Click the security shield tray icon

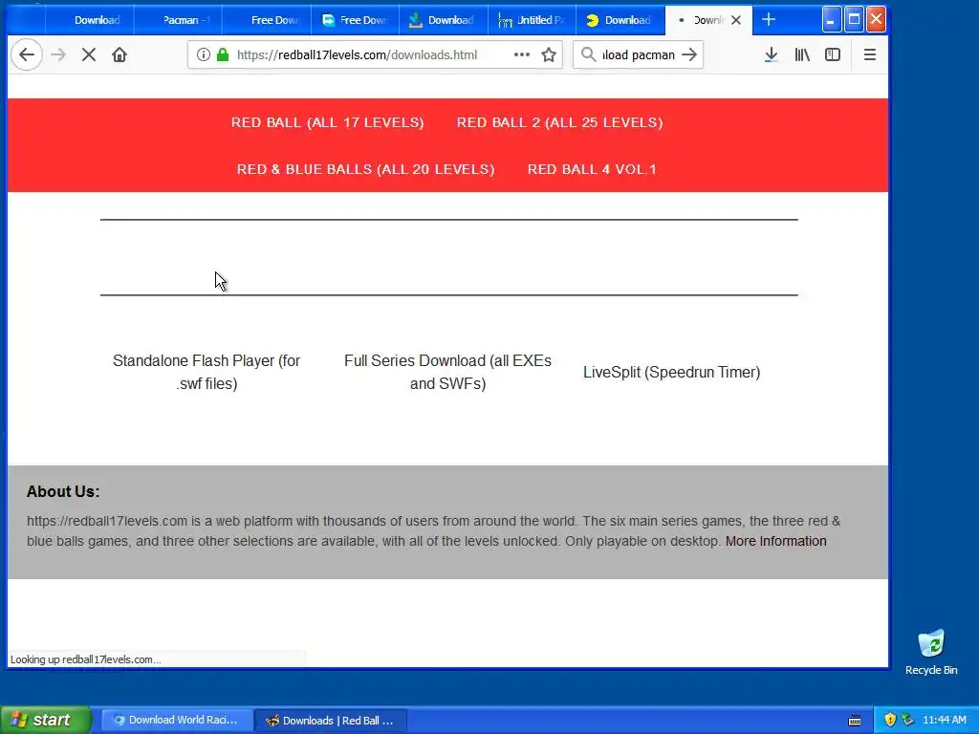(x=890, y=721)
